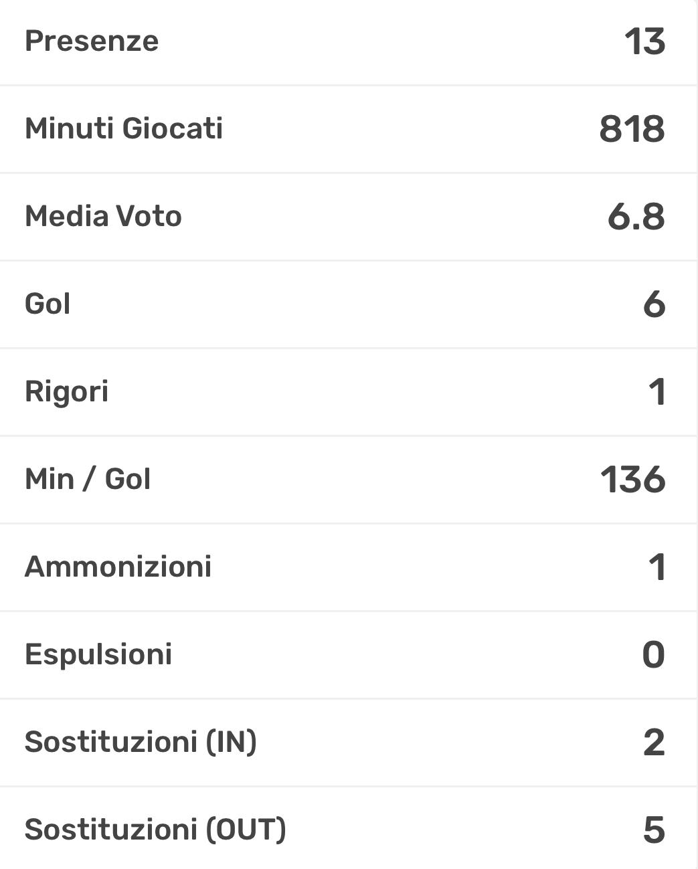Viewport: 698px width, 869px height.
Task: Click the Presenze row label
Action: pyautogui.click(x=92, y=41)
